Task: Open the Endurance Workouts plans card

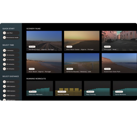Action: (40, 88)
